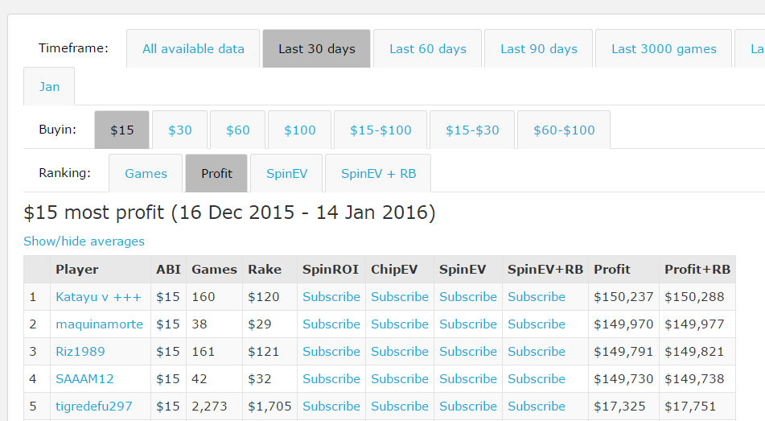The image size is (765, 421).
Task: Rank players by SpinEV + RB
Action: click(378, 174)
